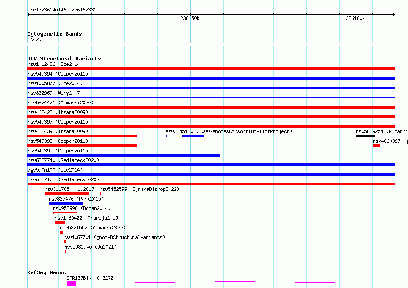Click the DGV Structural Variants track title
This screenshot has height=288, width=408.
pyautogui.click(x=64, y=59)
